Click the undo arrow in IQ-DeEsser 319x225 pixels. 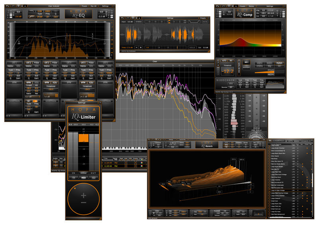(x=122, y=18)
